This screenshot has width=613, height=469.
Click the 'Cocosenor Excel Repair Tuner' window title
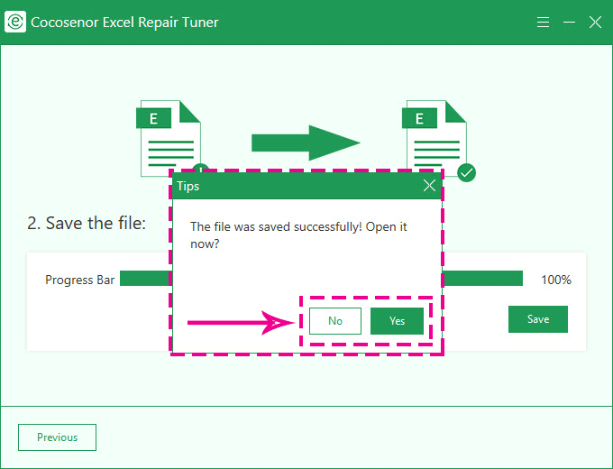(124, 23)
